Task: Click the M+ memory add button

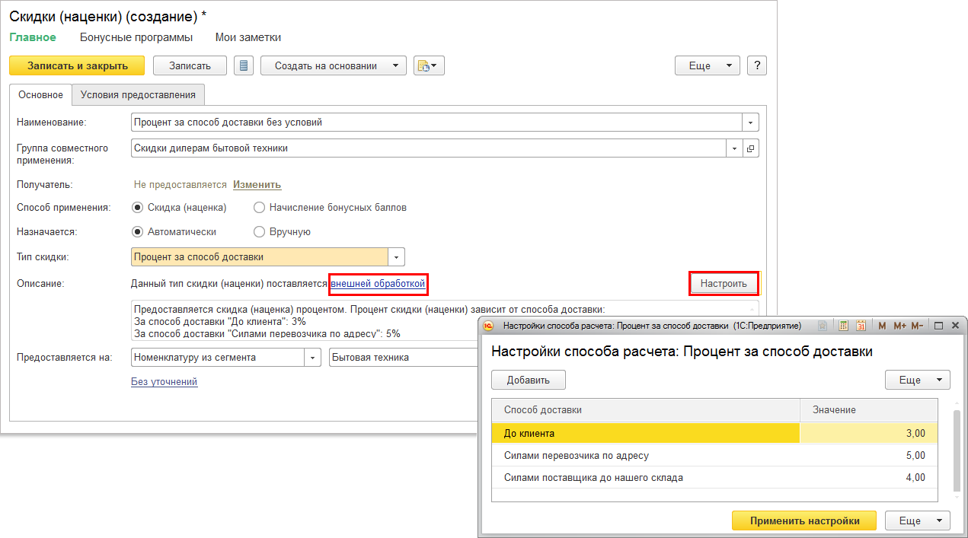Action: [x=899, y=326]
